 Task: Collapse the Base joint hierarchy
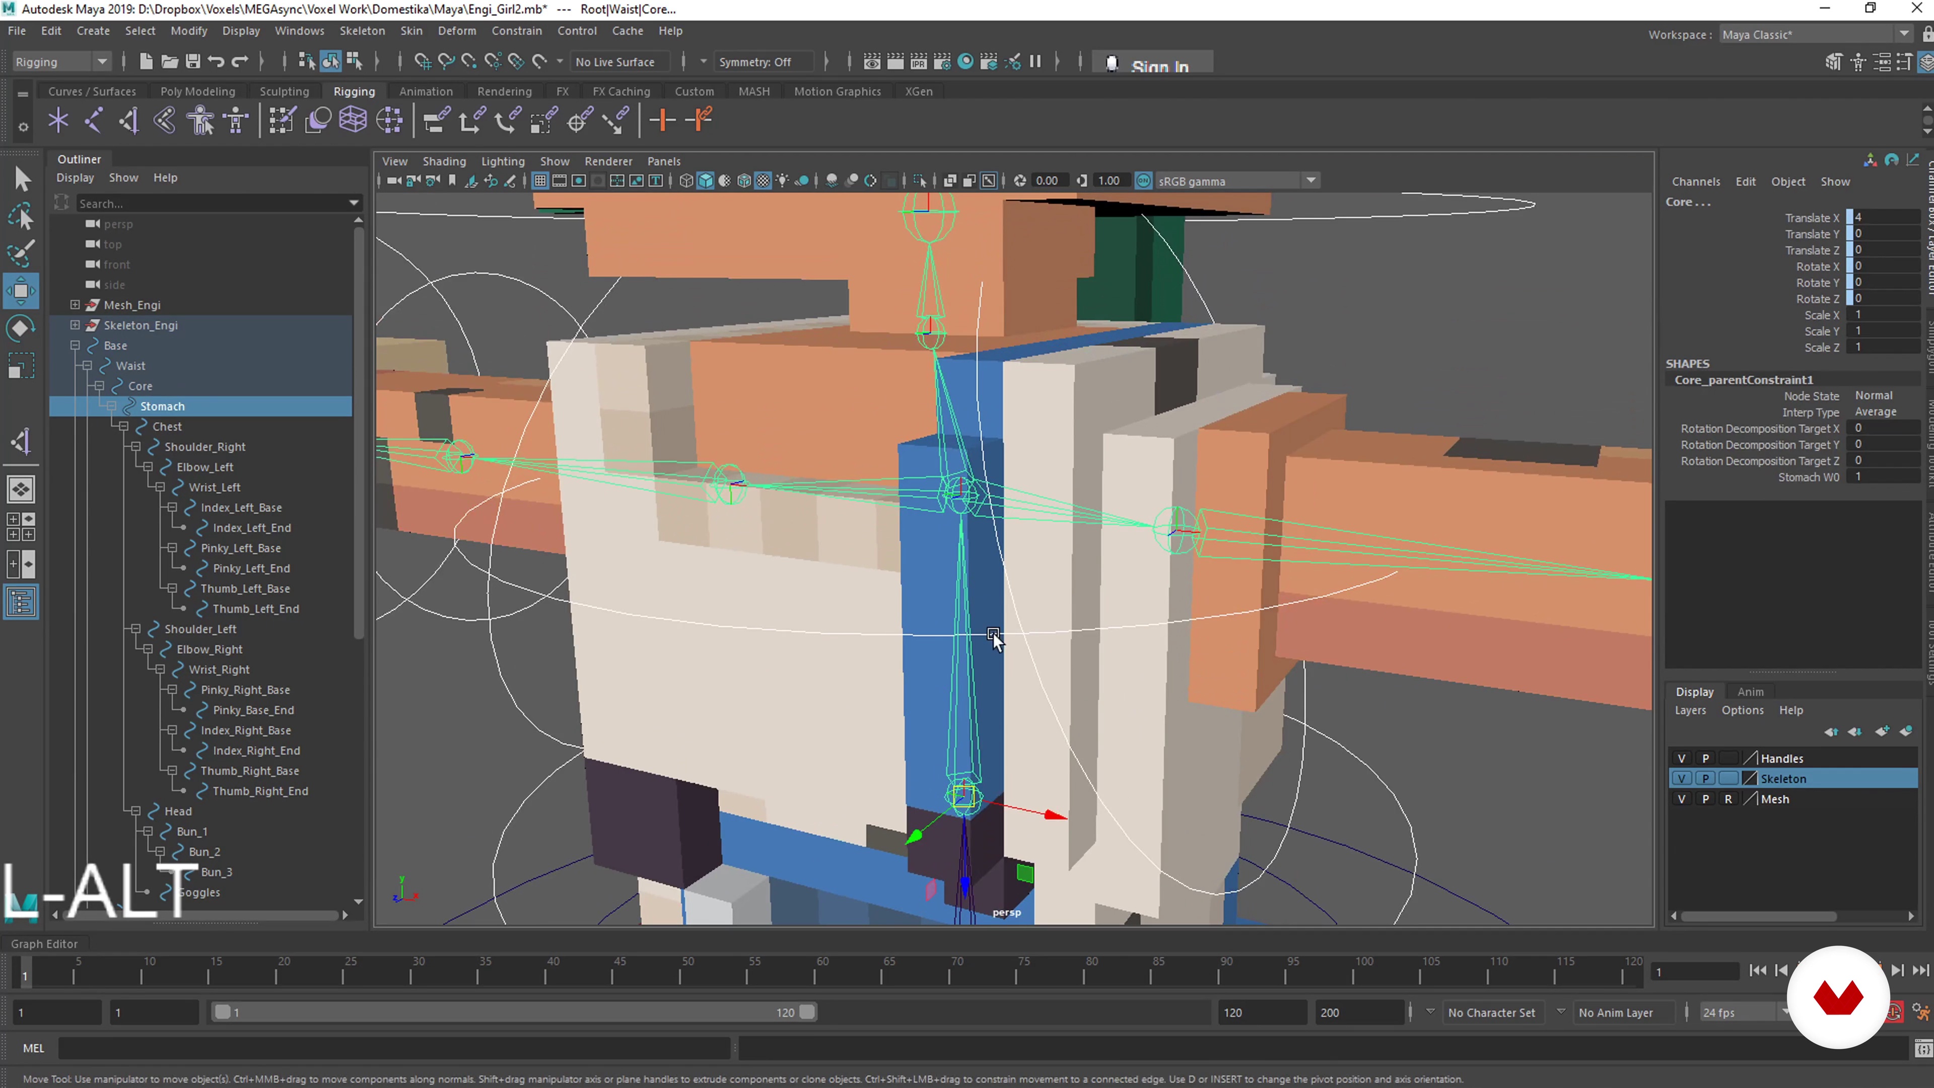75,346
